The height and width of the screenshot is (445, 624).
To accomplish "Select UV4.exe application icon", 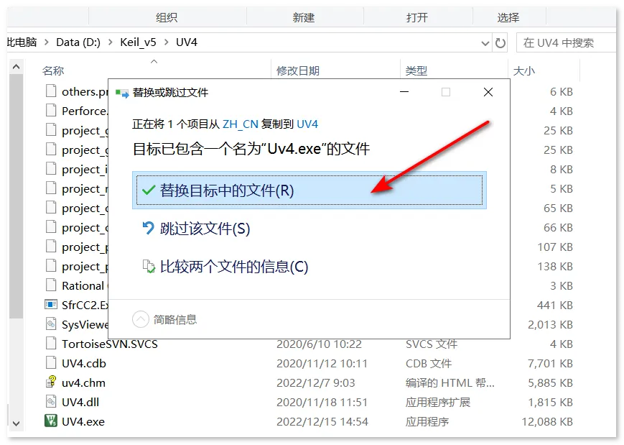I will point(51,421).
